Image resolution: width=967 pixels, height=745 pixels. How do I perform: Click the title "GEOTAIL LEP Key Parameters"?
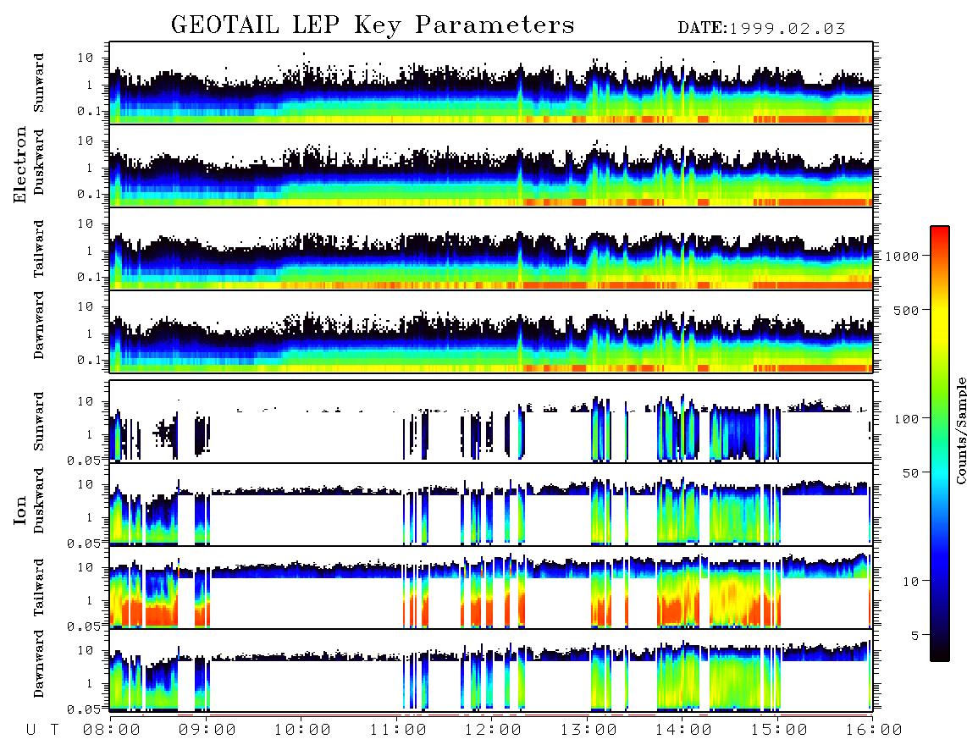tap(373, 25)
